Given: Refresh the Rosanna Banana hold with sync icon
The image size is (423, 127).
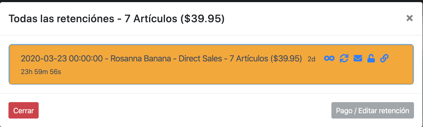Looking at the screenshot, I should [344, 58].
